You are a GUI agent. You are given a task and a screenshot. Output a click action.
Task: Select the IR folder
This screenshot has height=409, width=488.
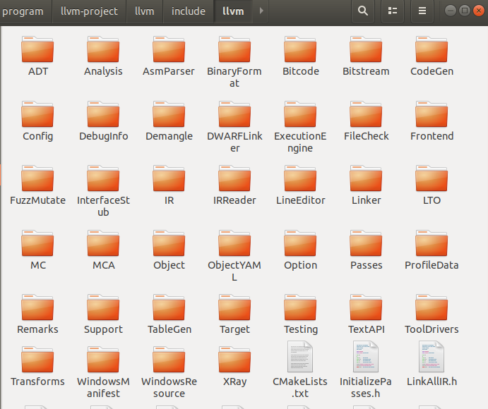(x=169, y=185)
